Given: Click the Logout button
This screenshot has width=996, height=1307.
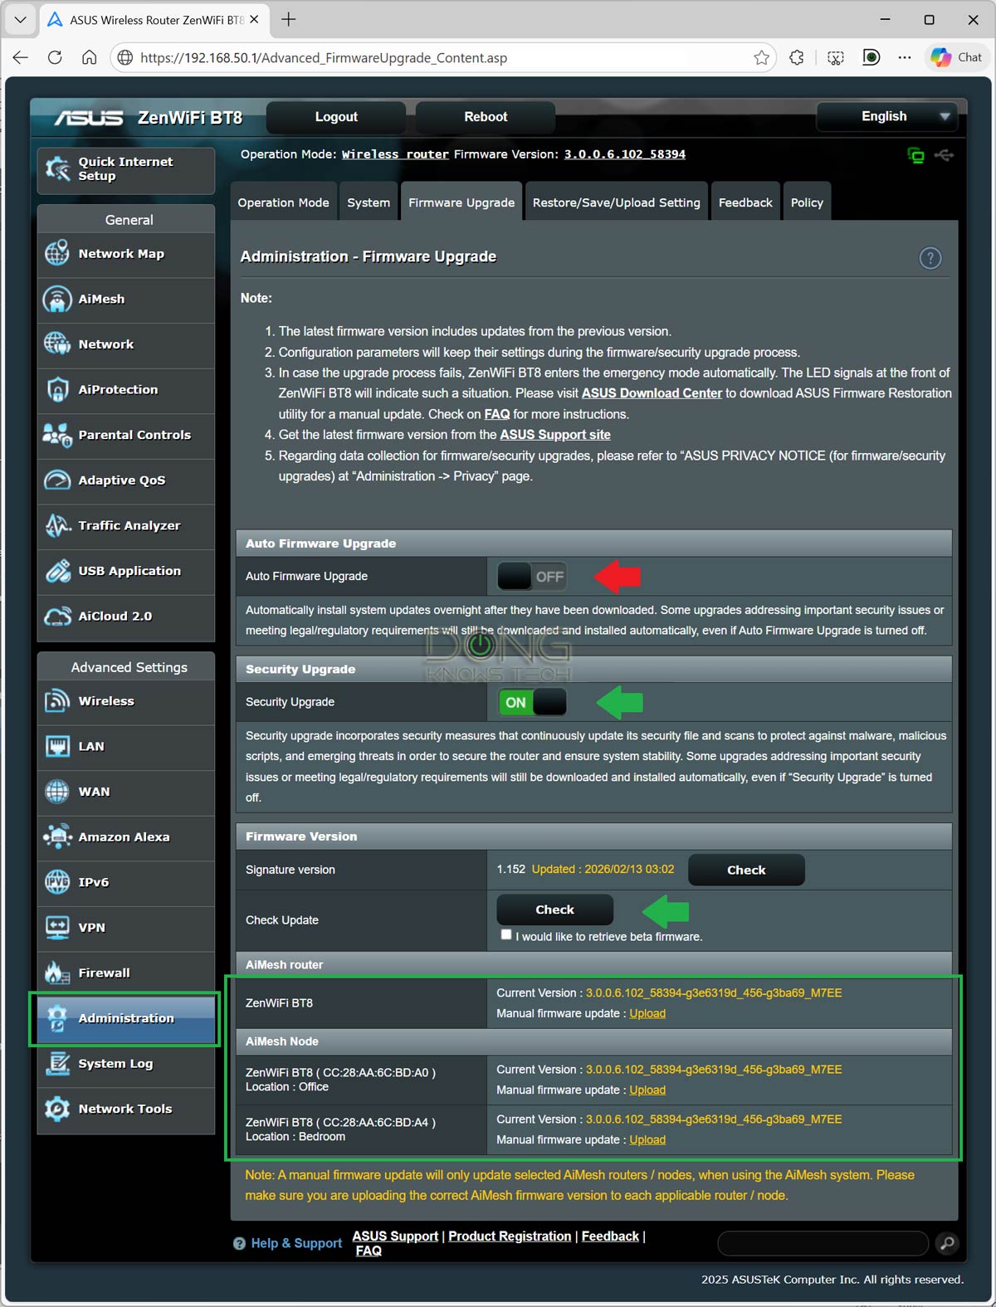Looking at the screenshot, I should (336, 117).
